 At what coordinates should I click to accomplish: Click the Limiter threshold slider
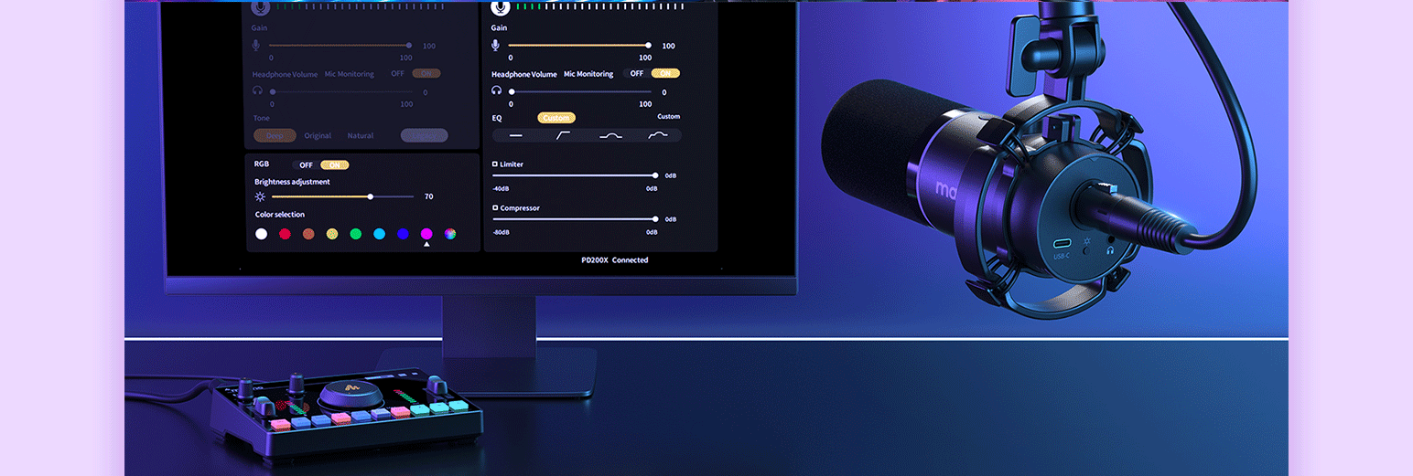pyautogui.click(x=575, y=175)
